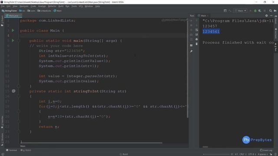
Task: Open the Event Log
Action: pyautogui.click(x=266, y=150)
